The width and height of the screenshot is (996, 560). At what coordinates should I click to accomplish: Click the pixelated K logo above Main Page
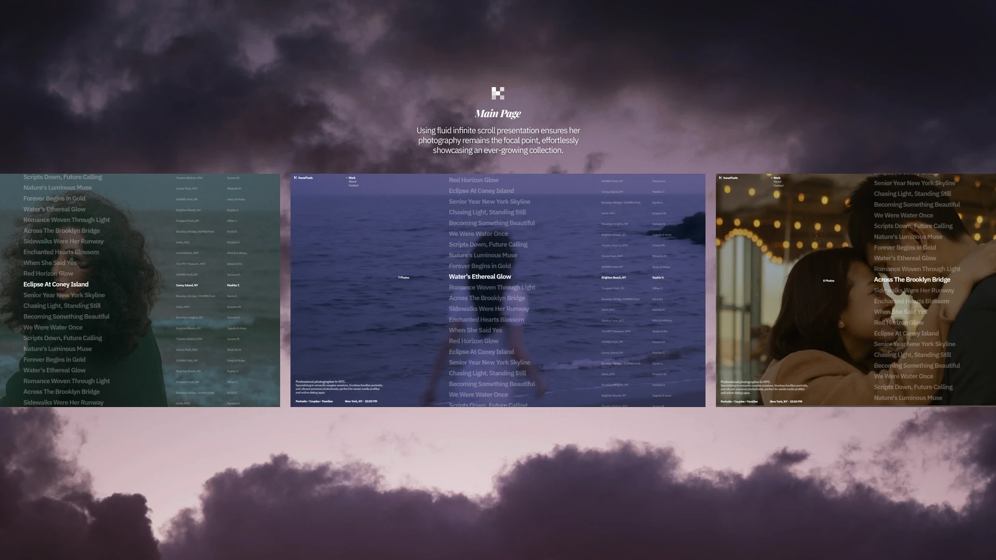[x=497, y=93]
